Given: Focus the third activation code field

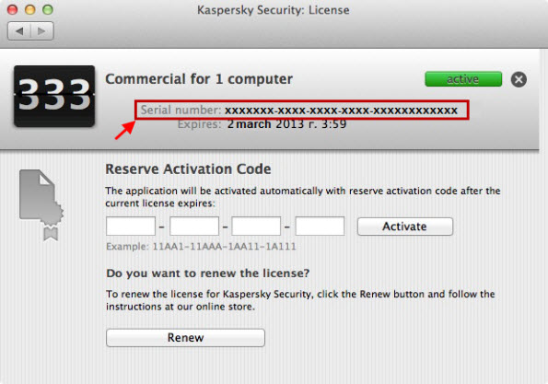Looking at the screenshot, I should point(256,226).
